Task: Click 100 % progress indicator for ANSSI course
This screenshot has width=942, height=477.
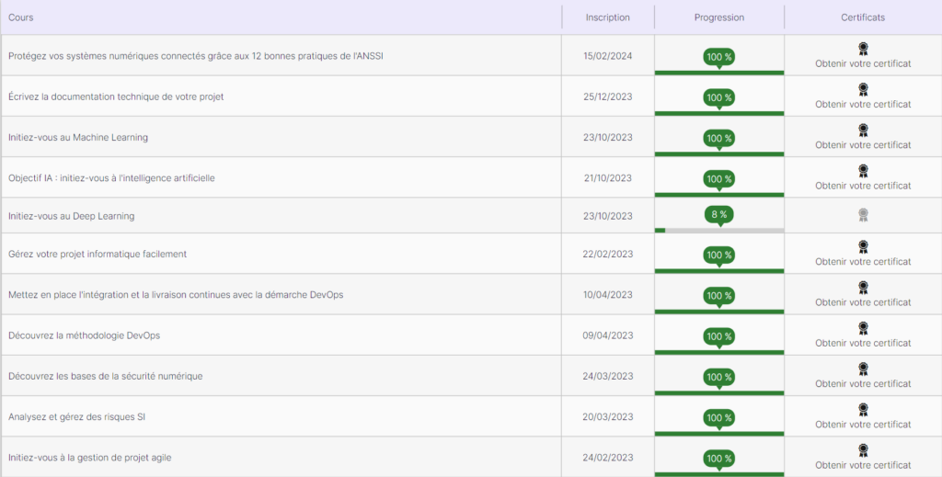Action: point(719,57)
